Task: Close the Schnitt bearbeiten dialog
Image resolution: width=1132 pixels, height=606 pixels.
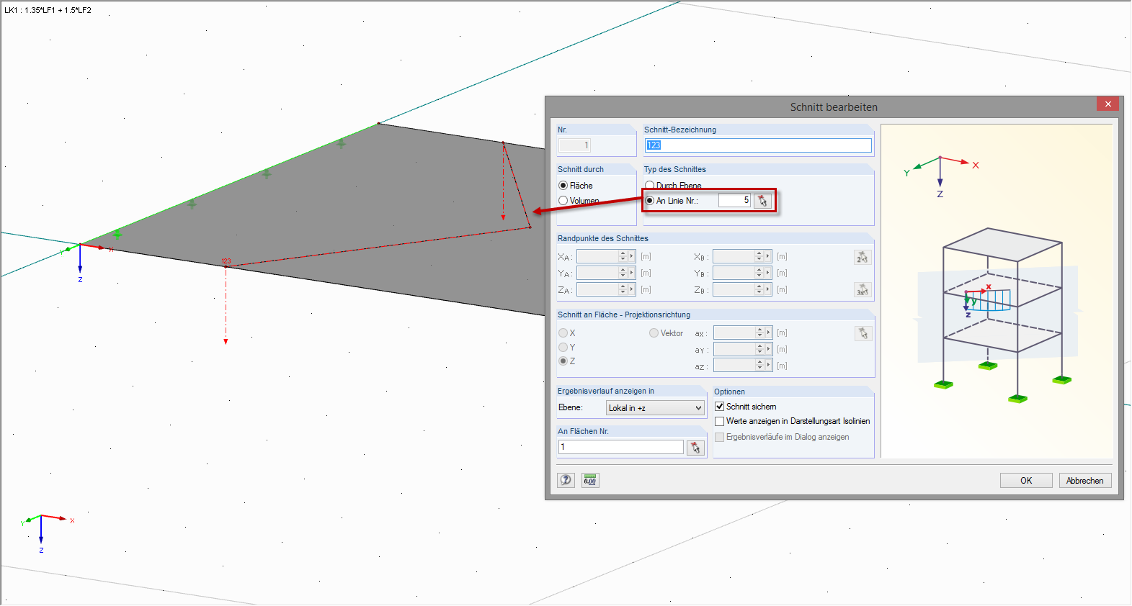Action: 1108,104
